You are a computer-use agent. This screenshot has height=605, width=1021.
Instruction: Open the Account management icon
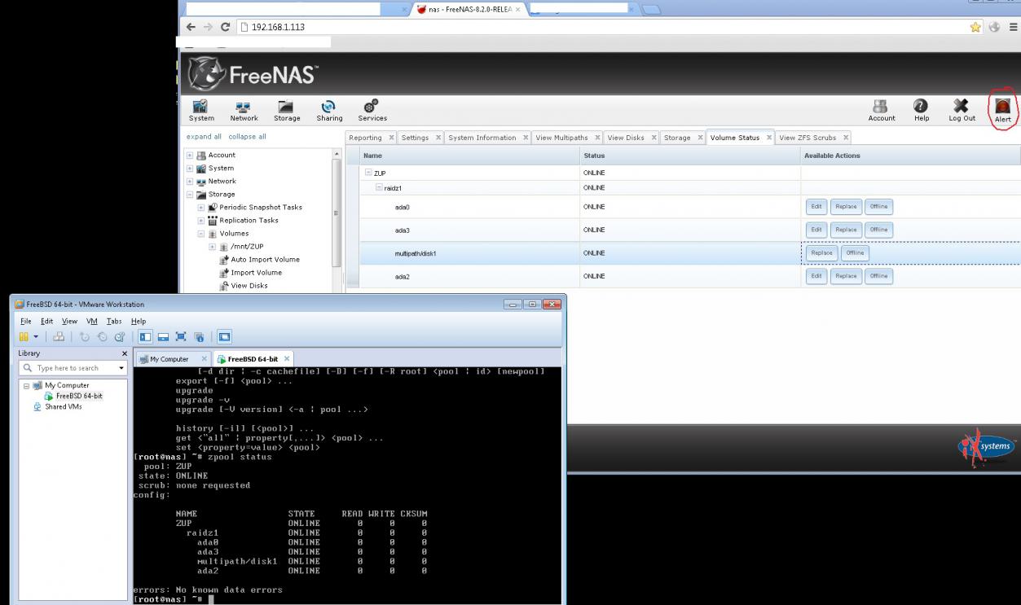point(881,110)
